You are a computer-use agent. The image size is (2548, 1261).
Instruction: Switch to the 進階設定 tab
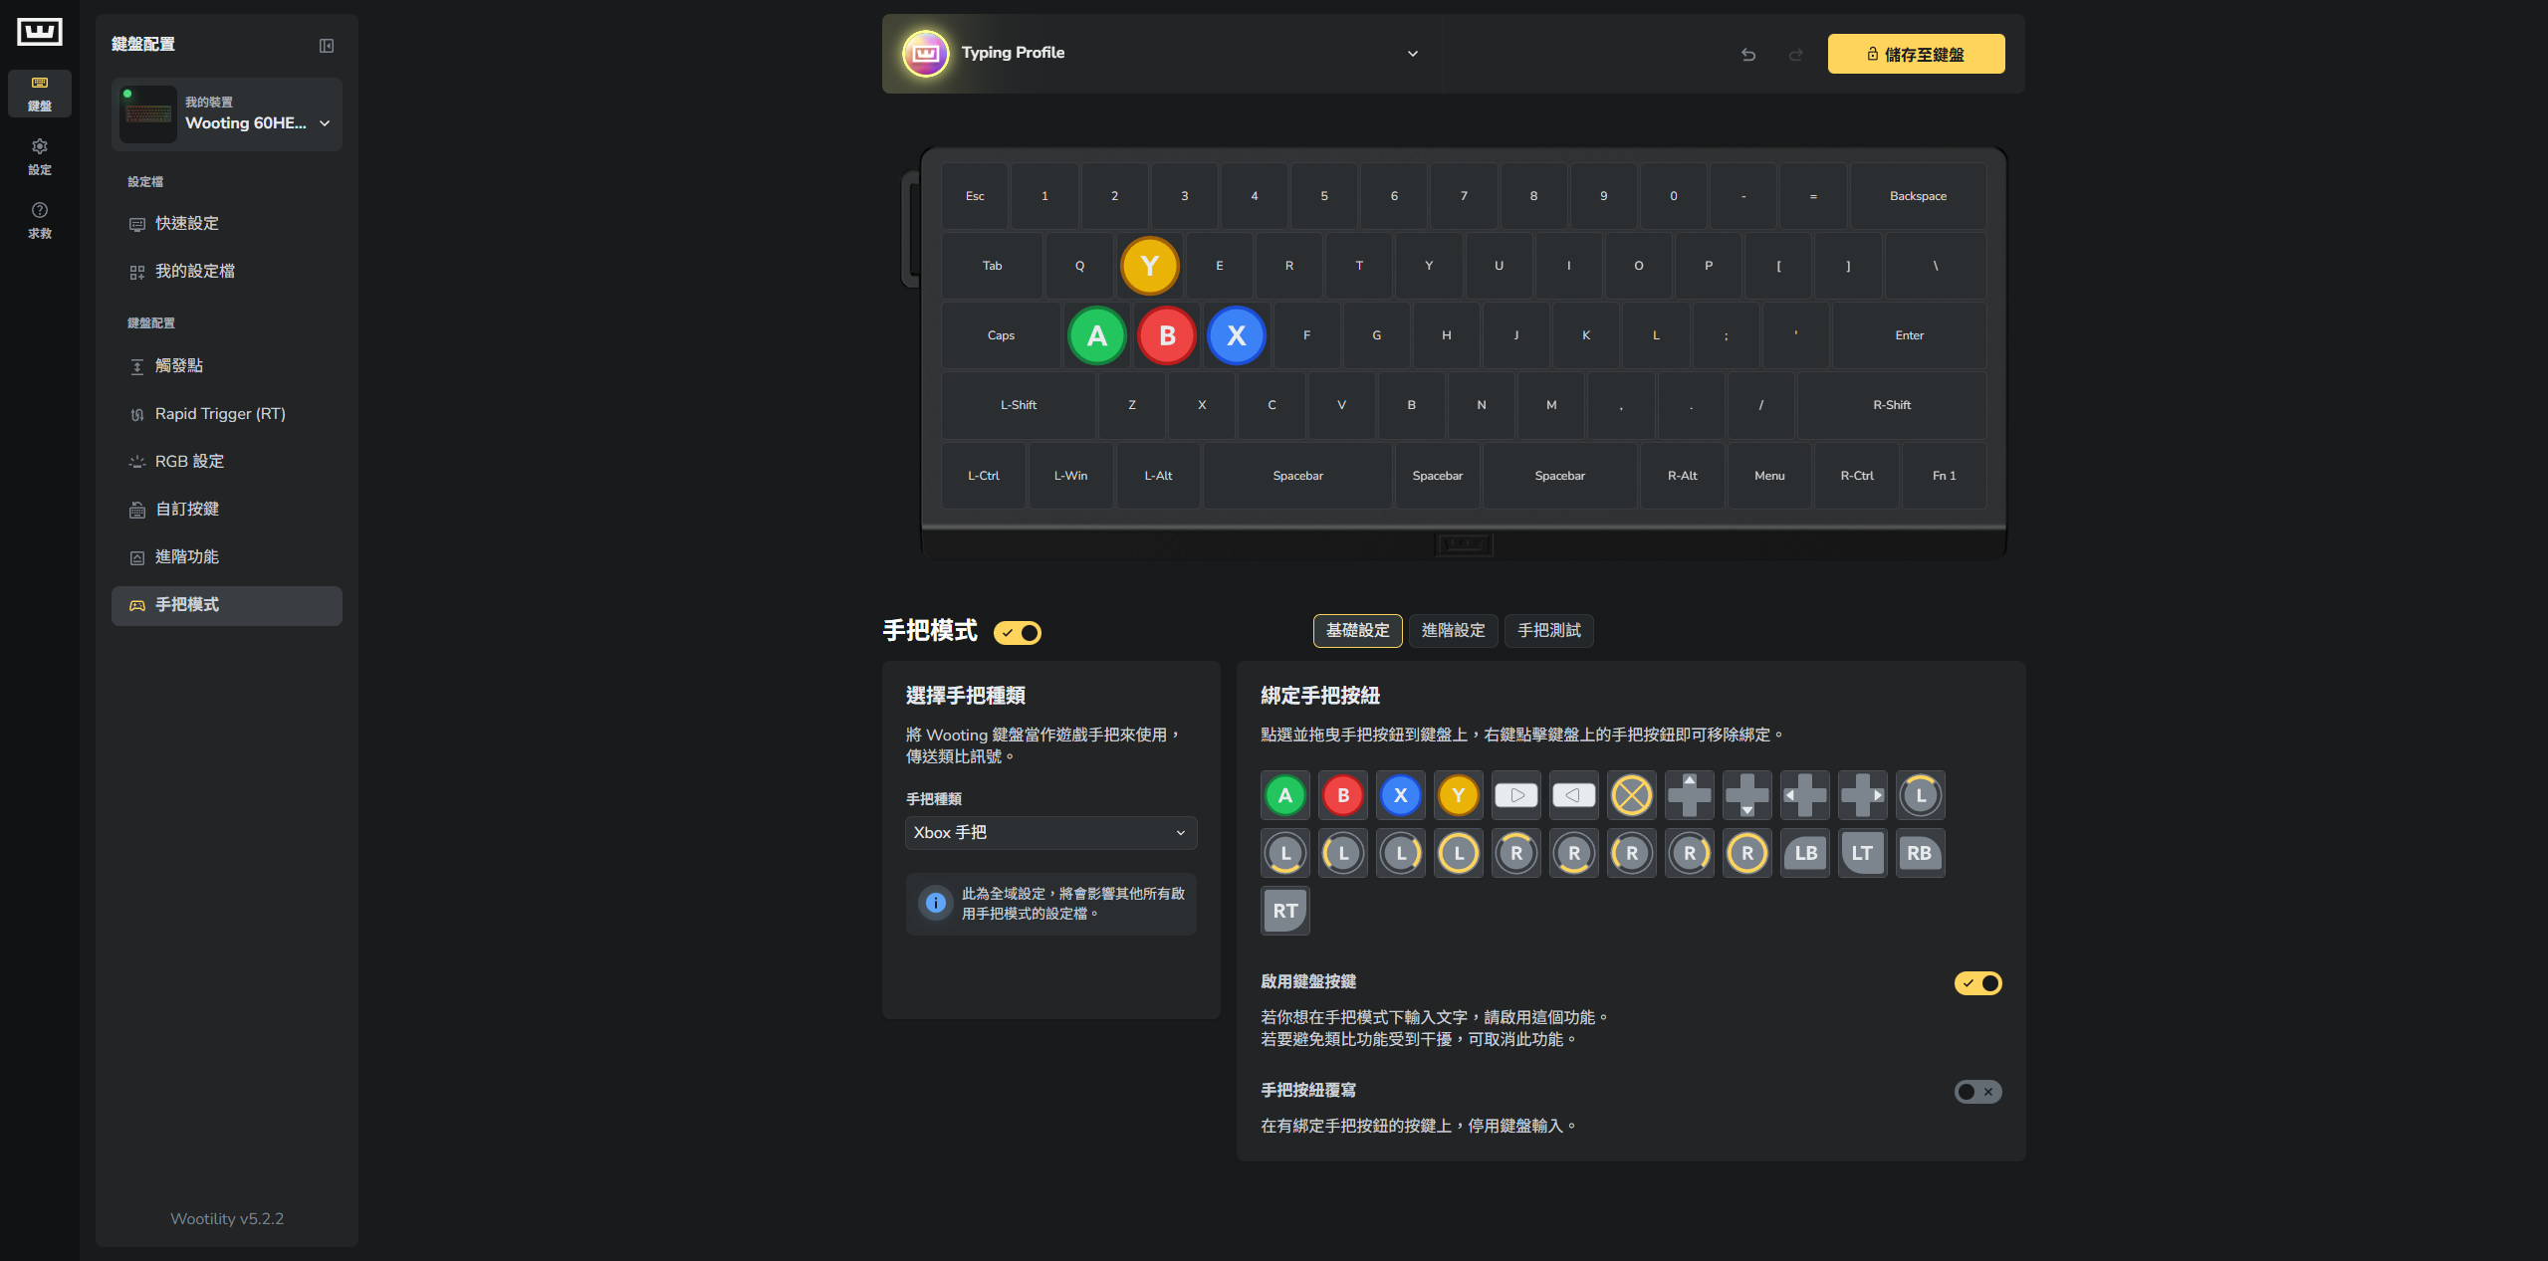coord(1453,631)
